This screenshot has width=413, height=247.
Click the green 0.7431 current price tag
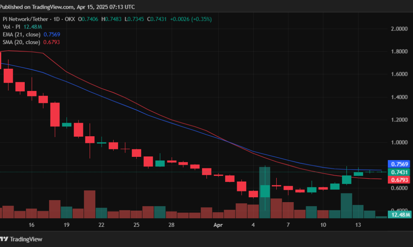(399, 172)
